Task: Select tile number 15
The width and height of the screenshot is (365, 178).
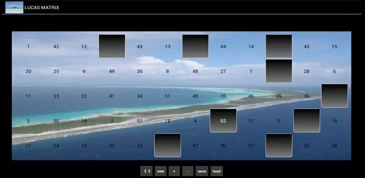Action: click(334, 47)
